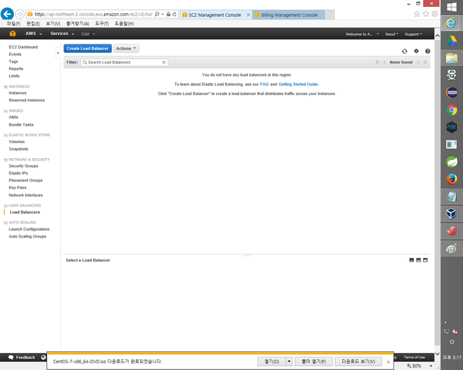This screenshot has width=463, height=370.
Task: Select Security Groups in the sidebar
Action: (x=23, y=166)
